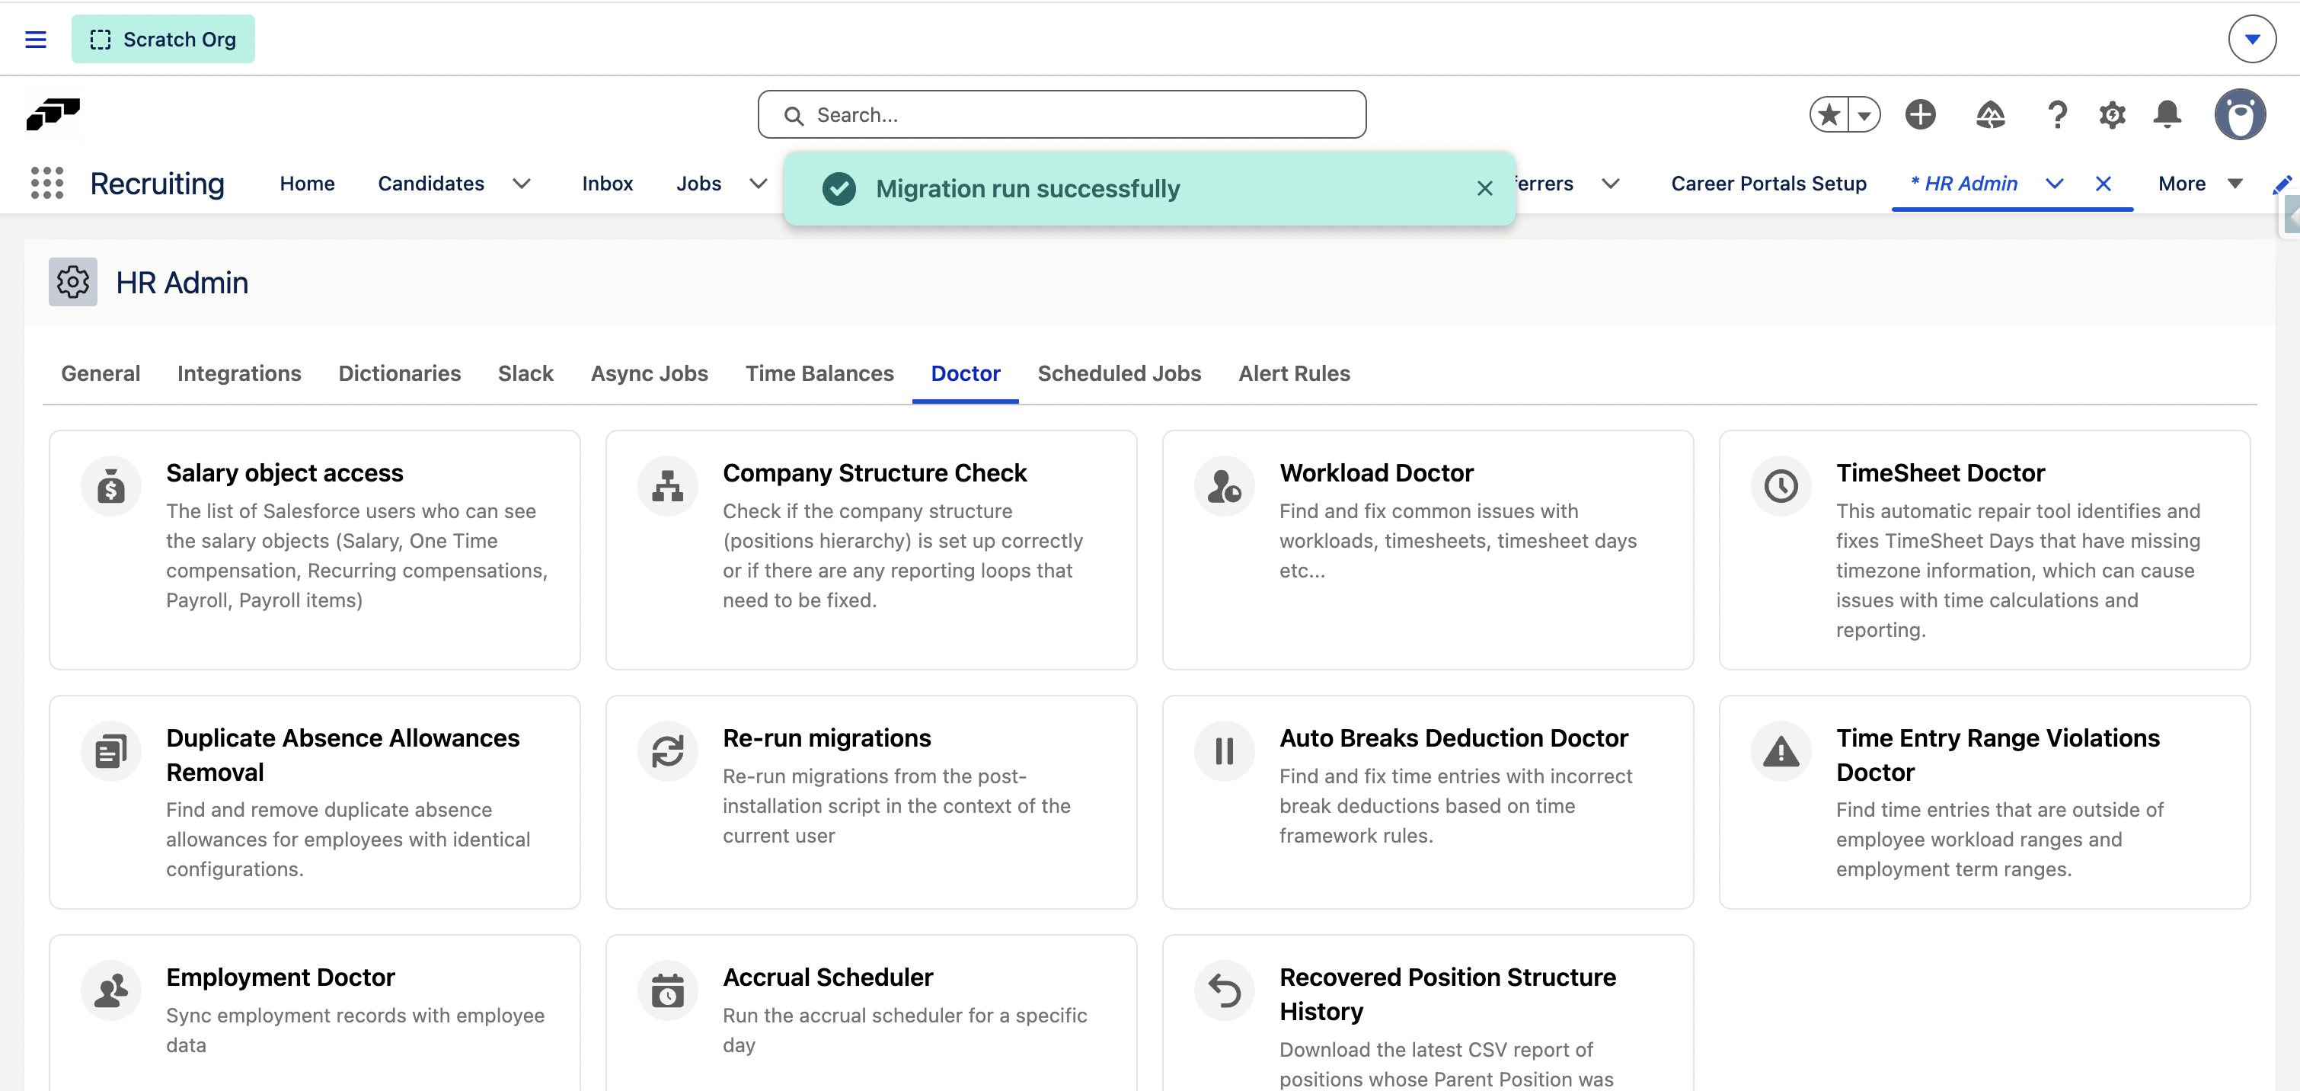The width and height of the screenshot is (2300, 1091).
Task: Expand the Jobs tab dropdown chevron
Action: pyautogui.click(x=758, y=184)
